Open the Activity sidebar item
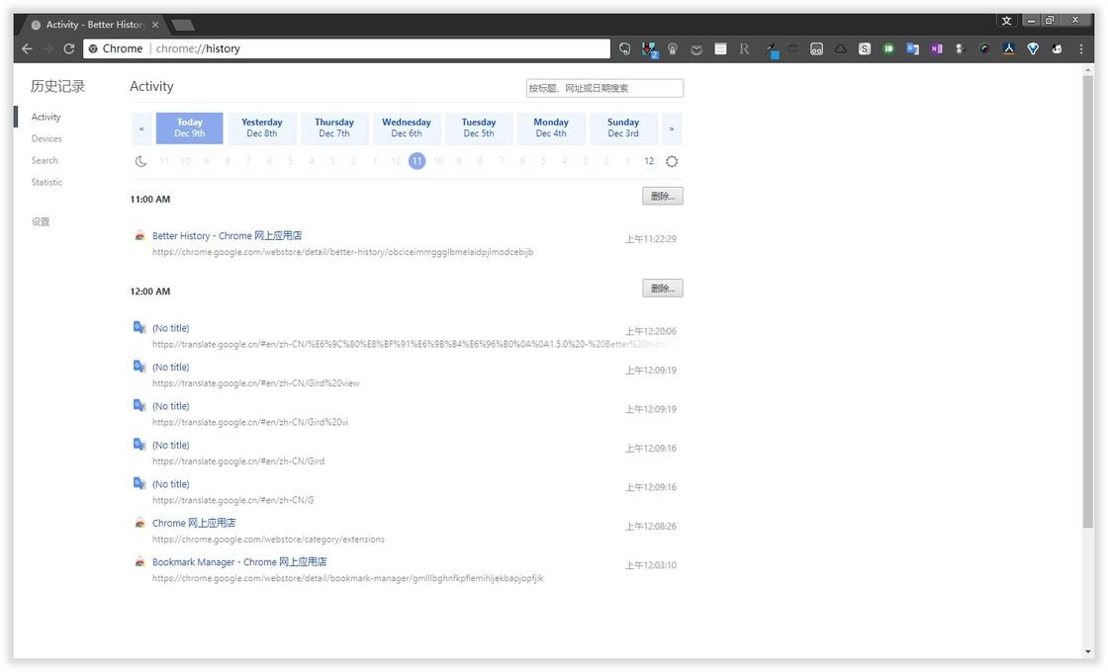The height and width of the screenshot is (672, 1108). [x=46, y=117]
